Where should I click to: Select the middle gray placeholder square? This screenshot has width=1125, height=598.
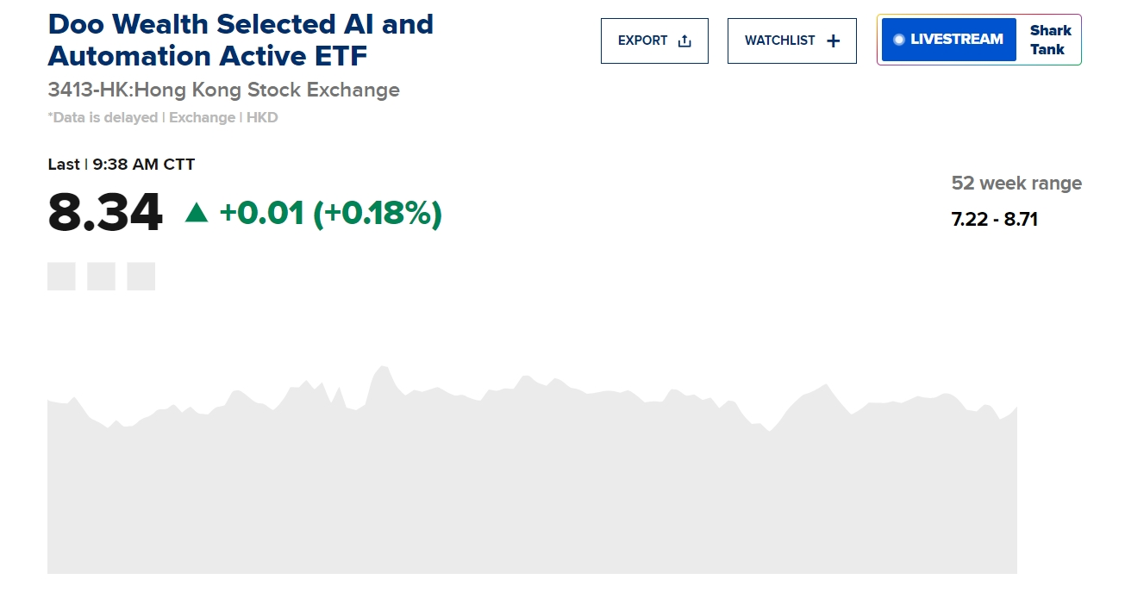pyautogui.click(x=101, y=277)
